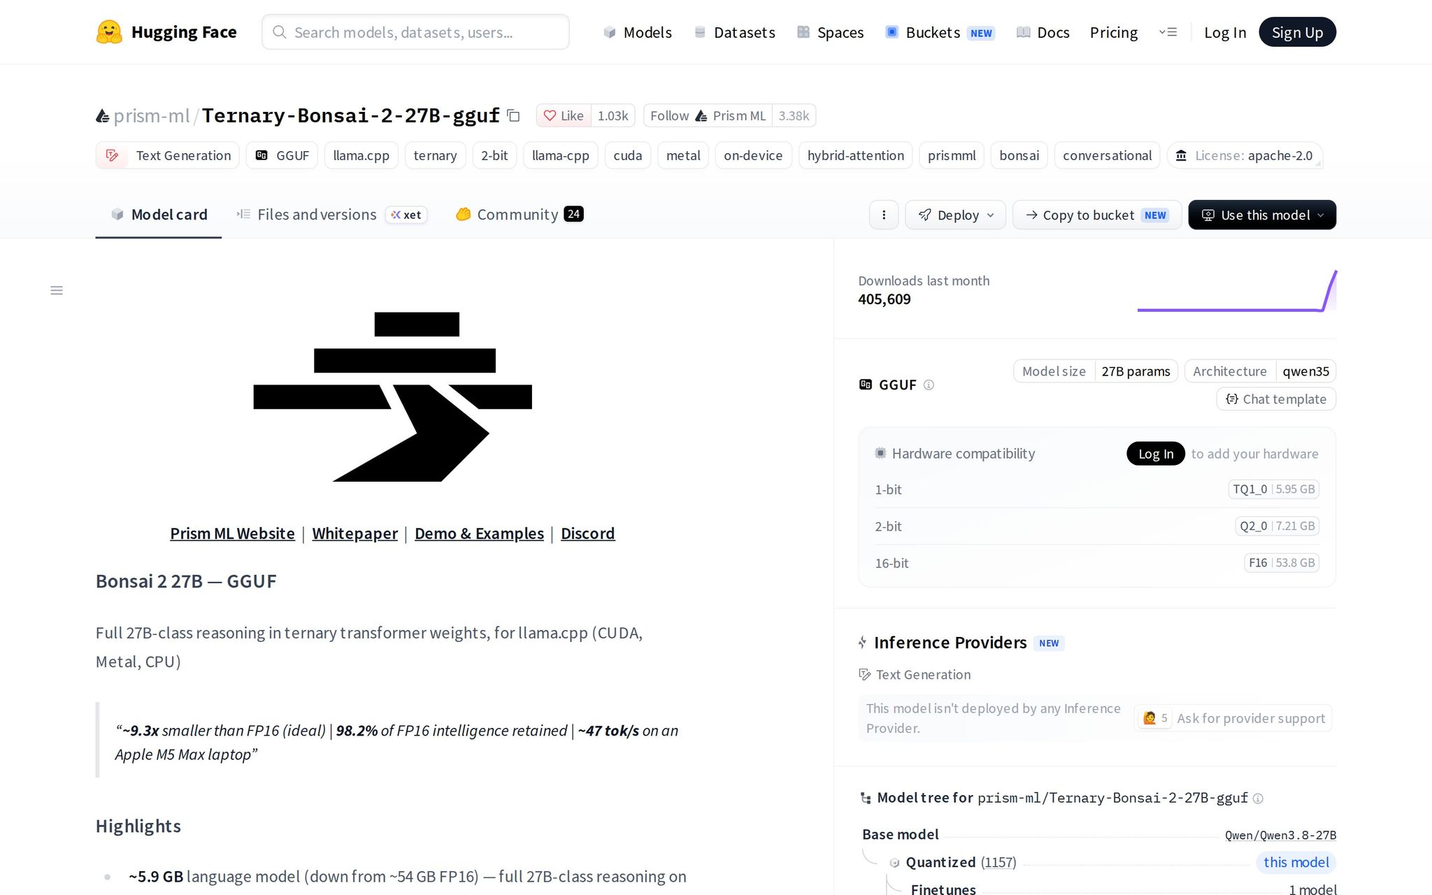
Task: Select the Q2_0 7.21 GB quantization
Action: point(1277,526)
